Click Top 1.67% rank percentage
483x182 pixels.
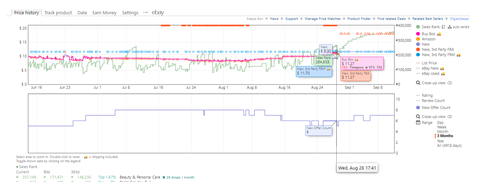coord(107,177)
